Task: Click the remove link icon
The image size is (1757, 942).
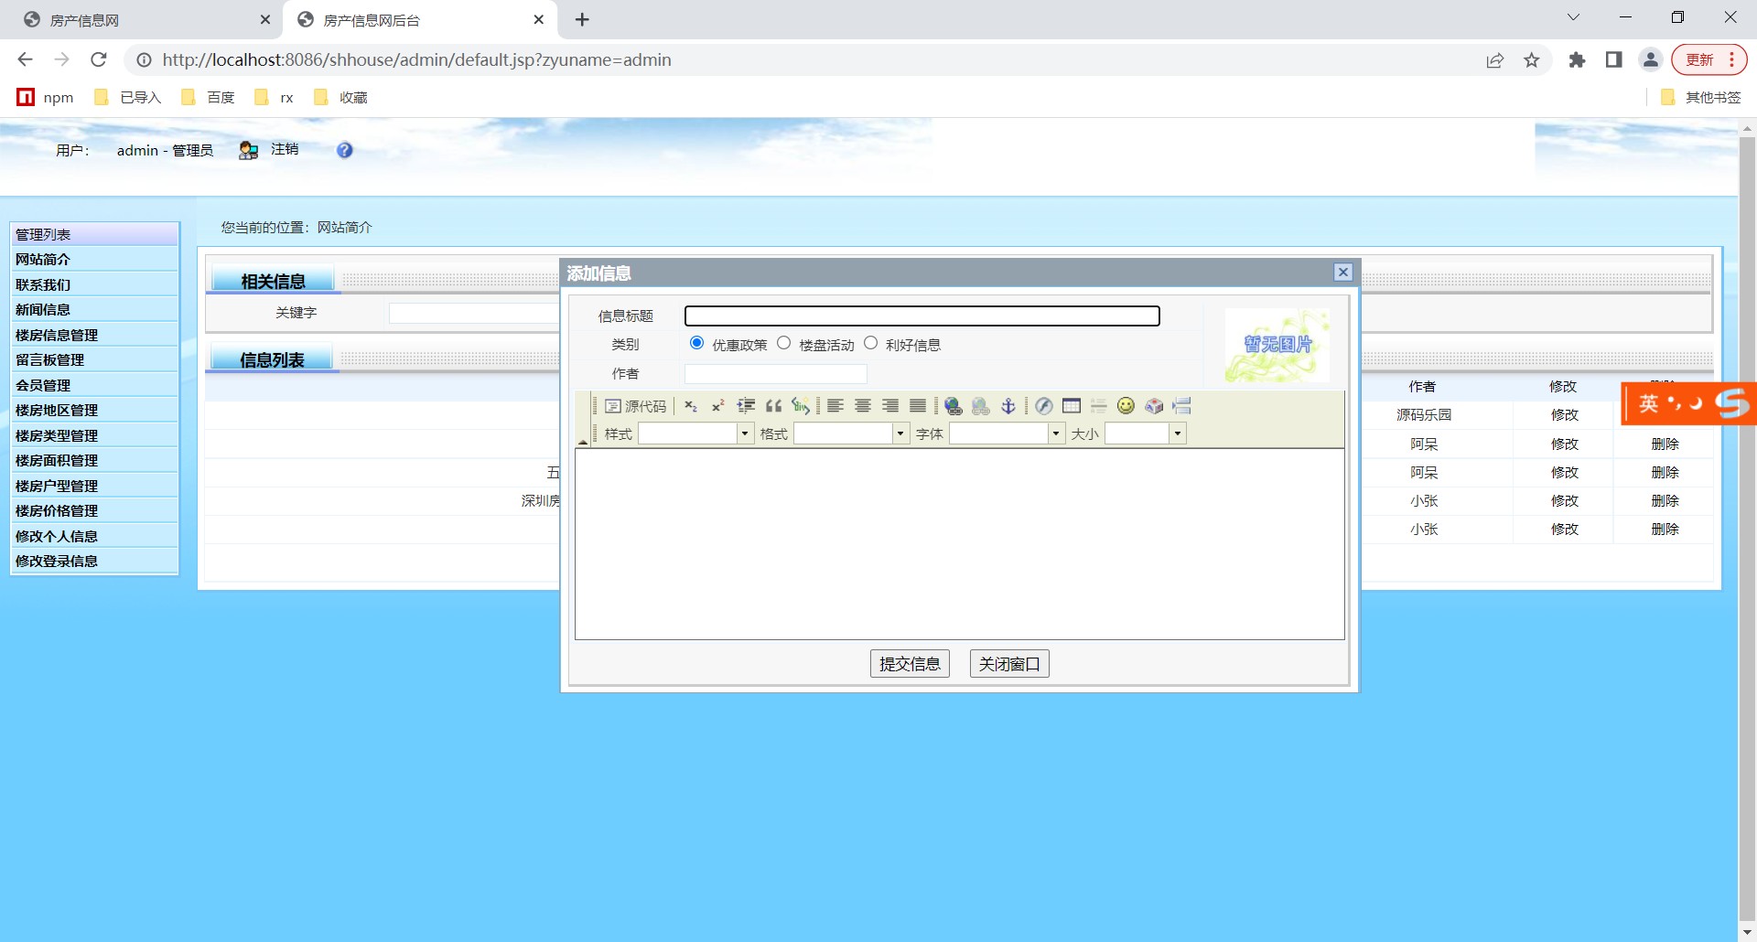Action: pos(981,406)
